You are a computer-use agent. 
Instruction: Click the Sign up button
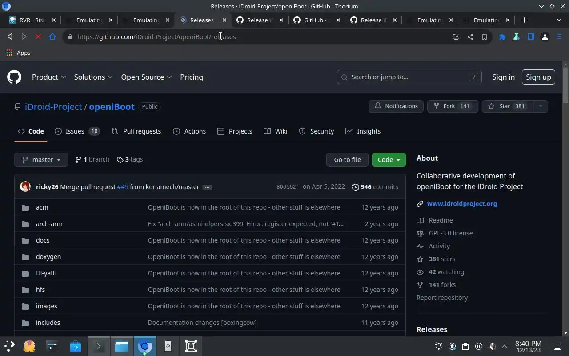[x=538, y=77]
